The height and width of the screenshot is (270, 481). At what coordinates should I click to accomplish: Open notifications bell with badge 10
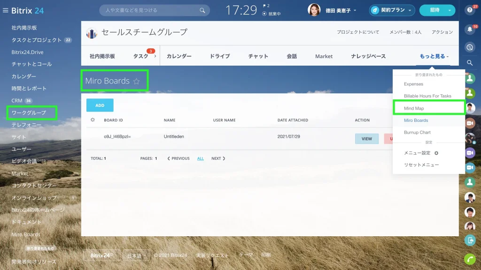tap(470, 30)
